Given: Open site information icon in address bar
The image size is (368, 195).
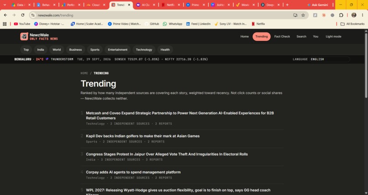Looking at the screenshot, I should (x=33, y=15).
